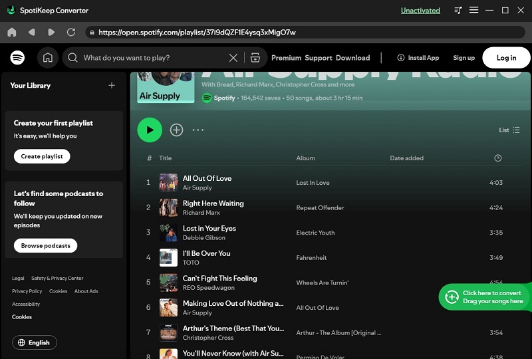Click the padlock icon in address bar

92,32
